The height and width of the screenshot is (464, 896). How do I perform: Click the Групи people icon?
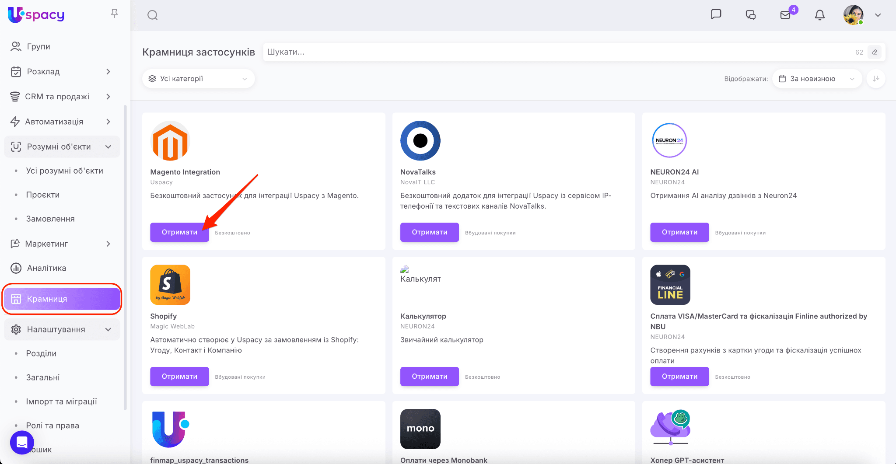point(16,46)
